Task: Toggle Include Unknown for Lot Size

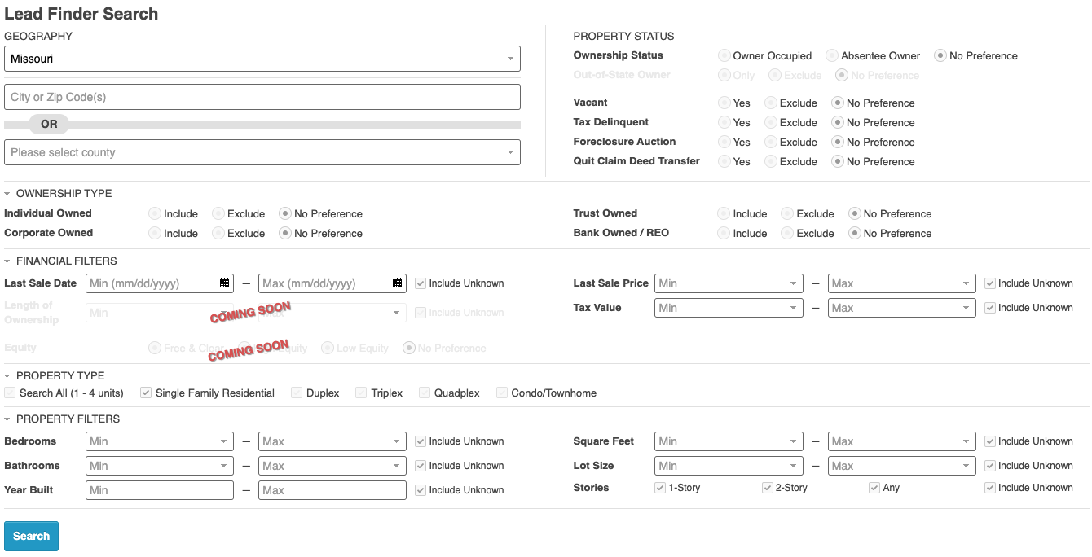Action: pyautogui.click(x=990, y=466)
